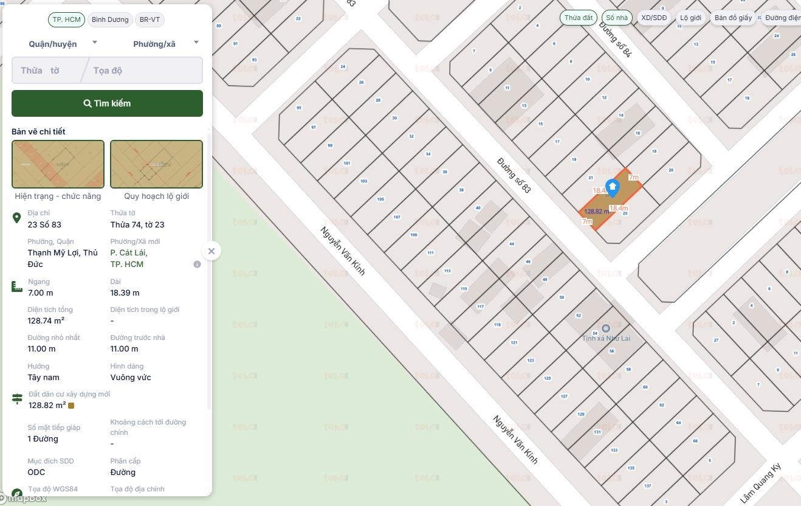Image resolution: width=801 pixels, height=506 pixels.
Task: Toggle the Số nhà layer chip
Action: [x=617, y=18]
